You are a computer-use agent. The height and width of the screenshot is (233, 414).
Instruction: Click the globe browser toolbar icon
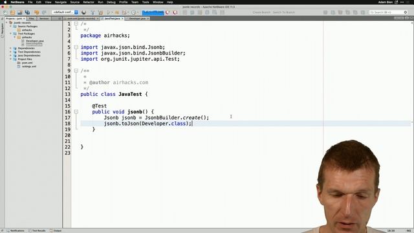tap(83, 12)
